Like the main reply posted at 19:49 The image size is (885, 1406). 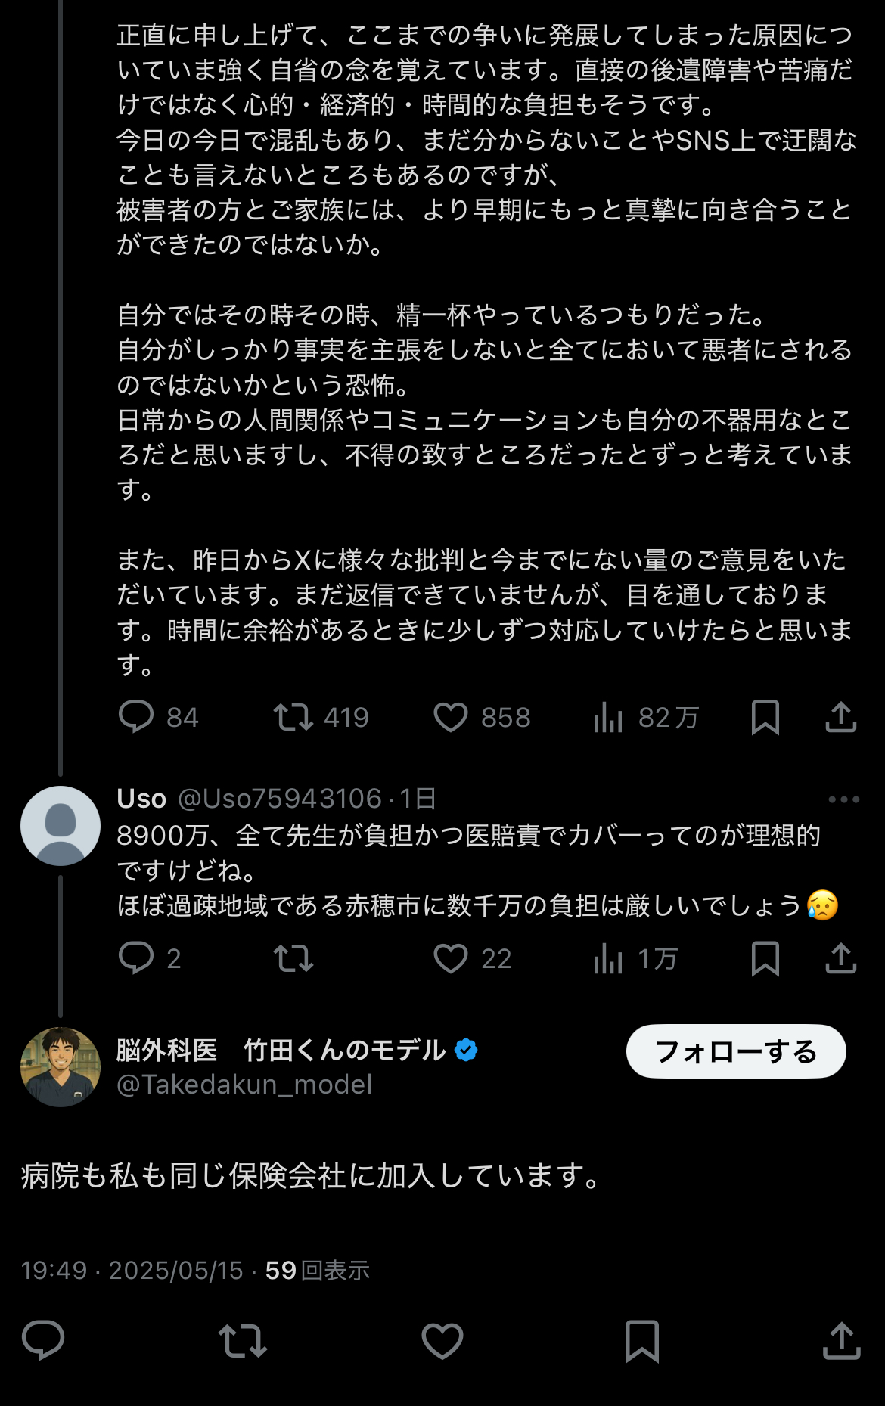tap(442, 1341)
